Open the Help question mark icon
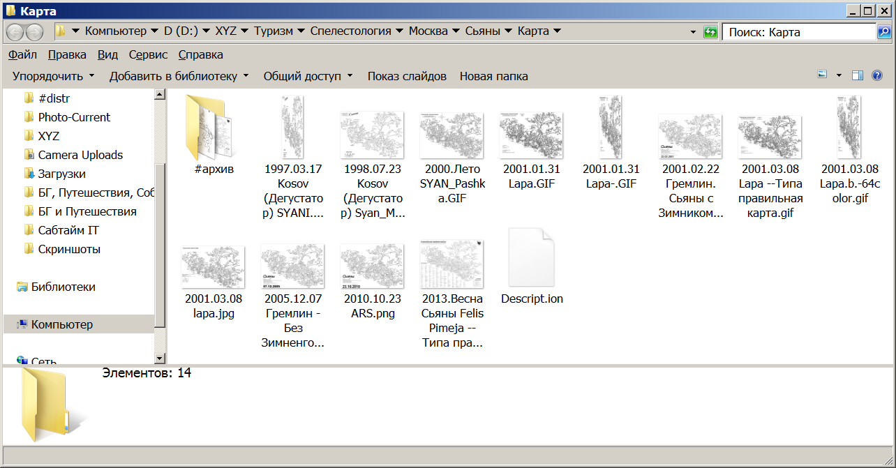The width and height of the screenshot is (896, 468). tap(877, 76)
